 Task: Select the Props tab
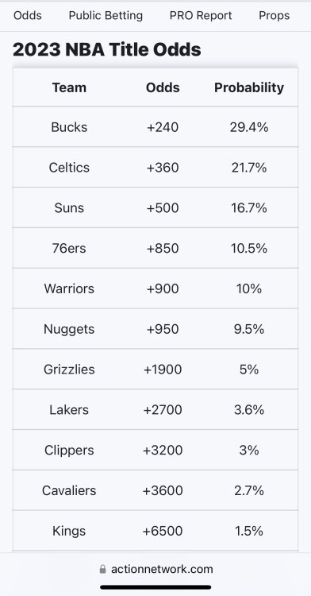(275, 16)
